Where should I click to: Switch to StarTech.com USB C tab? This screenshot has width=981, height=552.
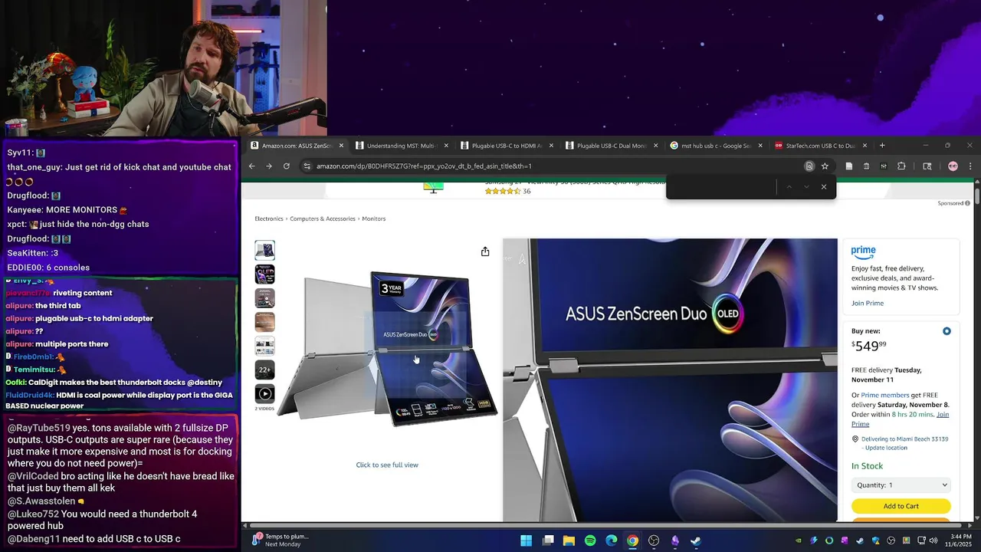tap(820, 146)
